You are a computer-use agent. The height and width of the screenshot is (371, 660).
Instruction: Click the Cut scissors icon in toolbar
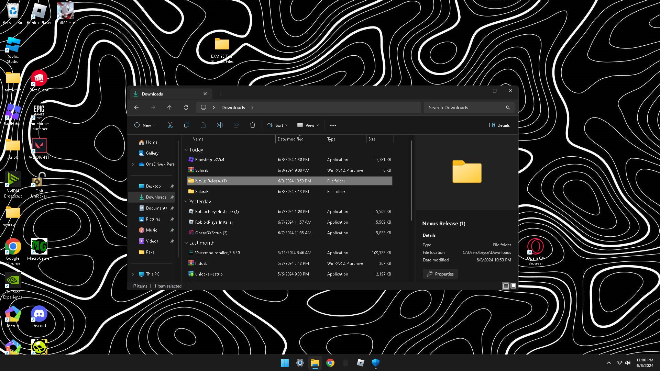(x=170, y=125)
